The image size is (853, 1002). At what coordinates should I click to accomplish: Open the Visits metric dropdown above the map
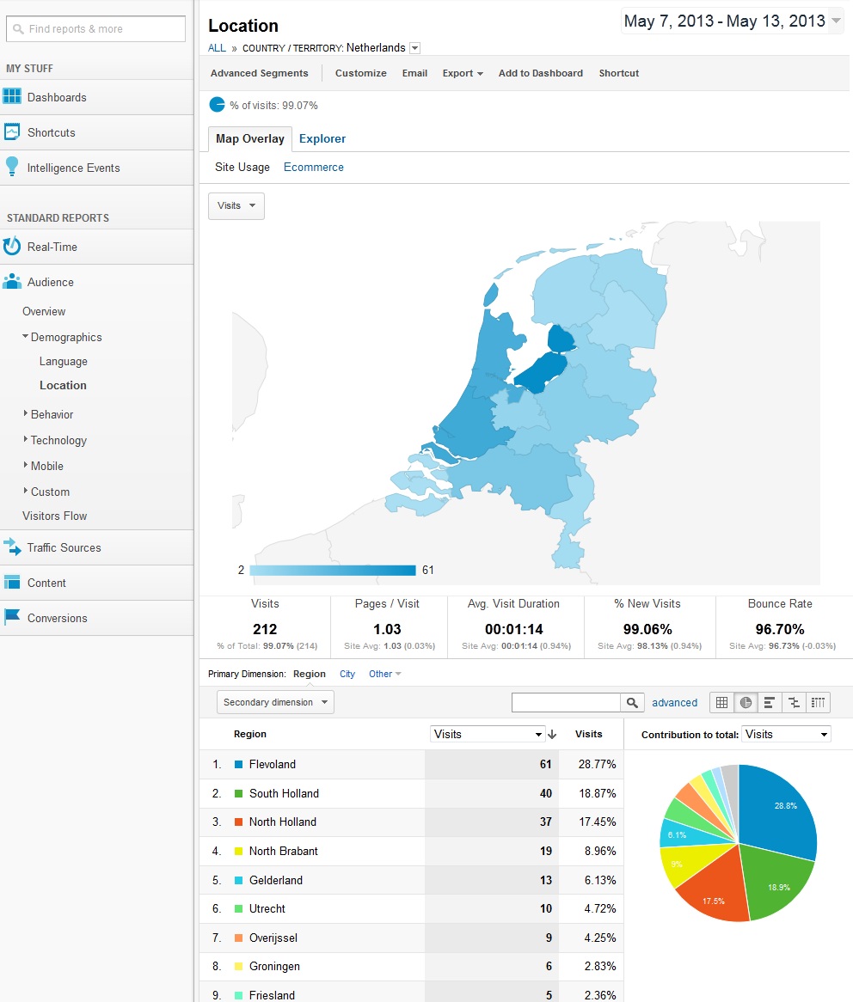[236, 206]
